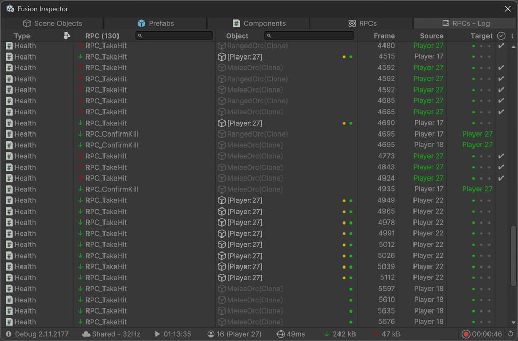Click the cloud icon next to Shared - 32Hz
The width and height of the screenshot is (518, 341).
click(86, 334)
